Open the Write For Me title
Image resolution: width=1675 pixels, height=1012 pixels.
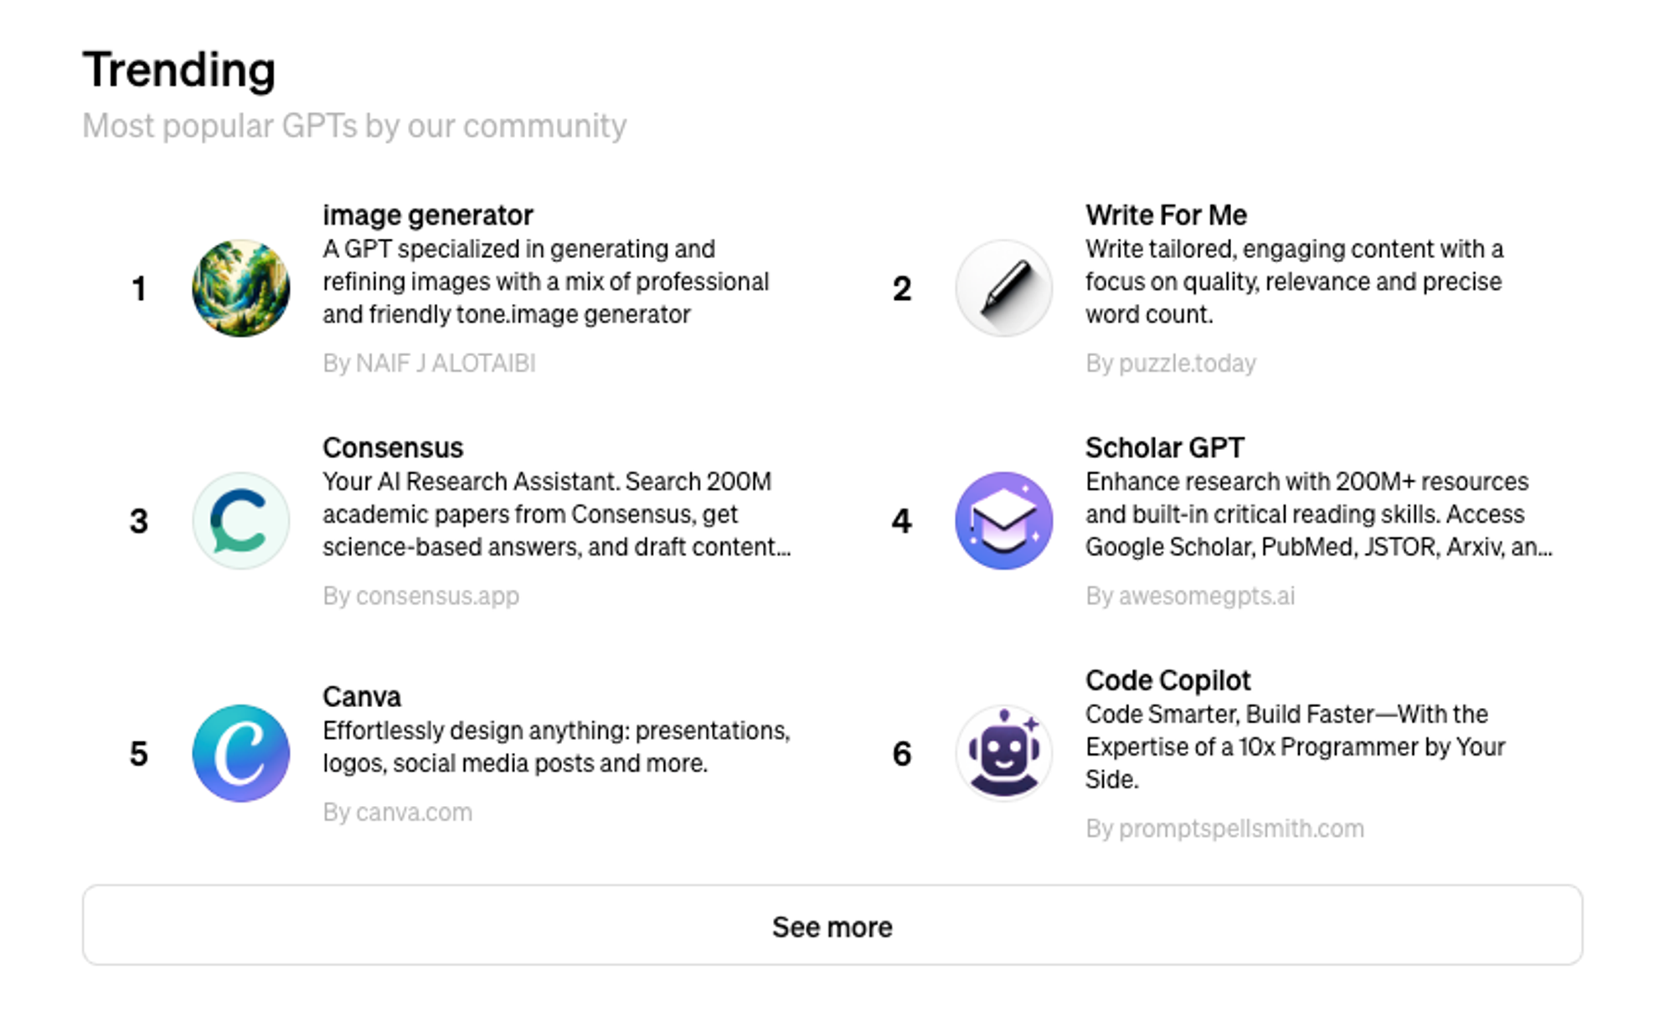1166,215
